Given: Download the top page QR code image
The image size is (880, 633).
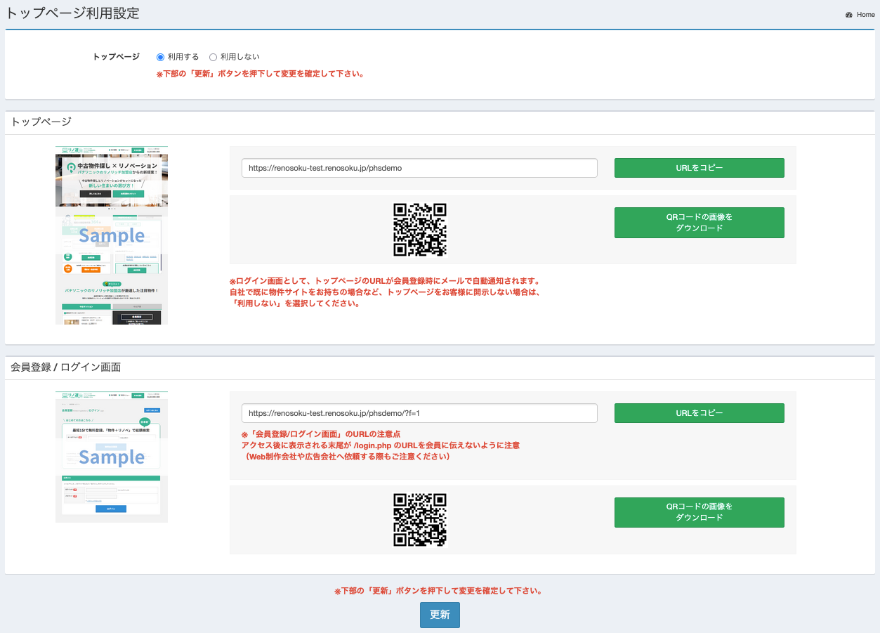Looking at the screenshot, I should [x=699, y=223].
